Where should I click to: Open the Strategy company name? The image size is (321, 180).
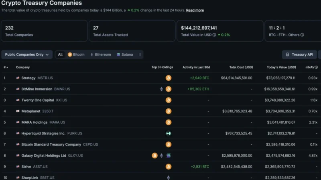coord(28,78)
